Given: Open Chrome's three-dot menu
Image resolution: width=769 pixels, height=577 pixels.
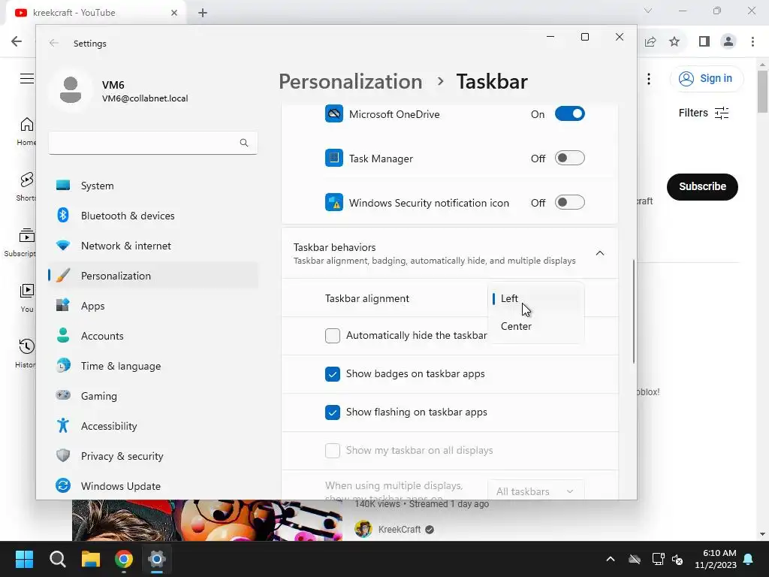Looking at the screenshot, I should pyautogui.click(x=752, y=42).
